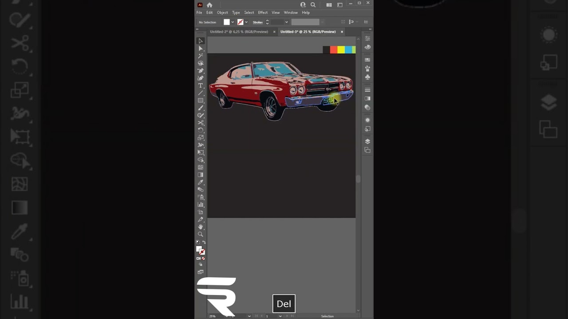Image resolution: width=568 pixels, height=319 pixels.
Task: Pick the Lasso tool
Action: (201, 63)
